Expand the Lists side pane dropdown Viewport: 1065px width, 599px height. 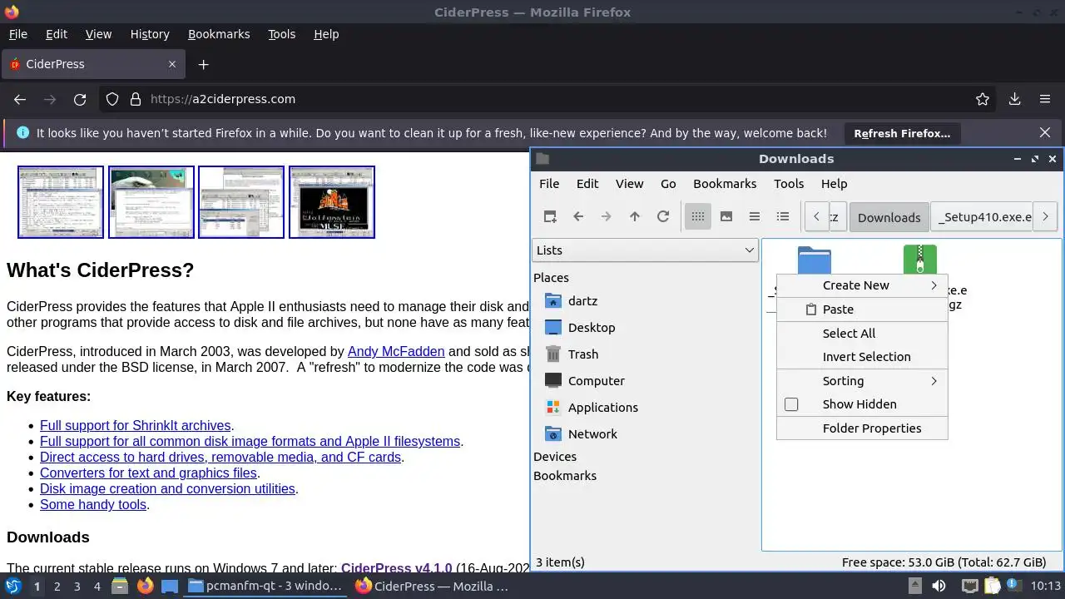tap(645, 250)
